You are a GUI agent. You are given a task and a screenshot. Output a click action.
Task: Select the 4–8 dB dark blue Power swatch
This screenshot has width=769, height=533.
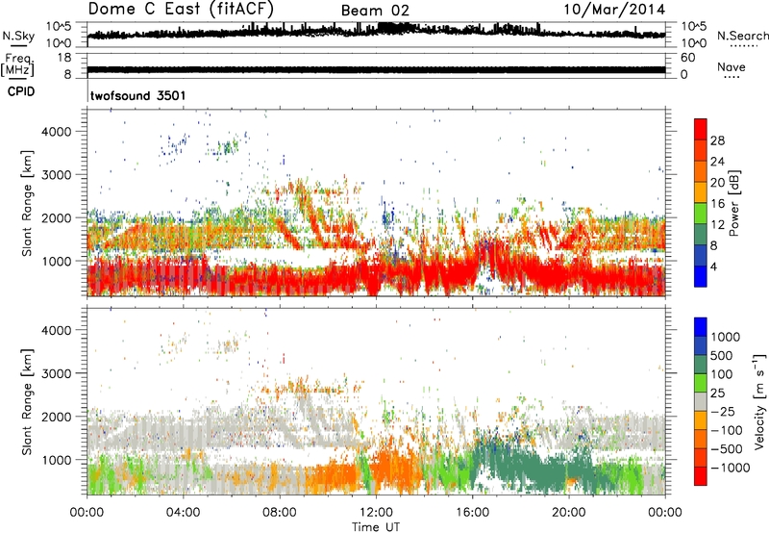tap(701, 255)
